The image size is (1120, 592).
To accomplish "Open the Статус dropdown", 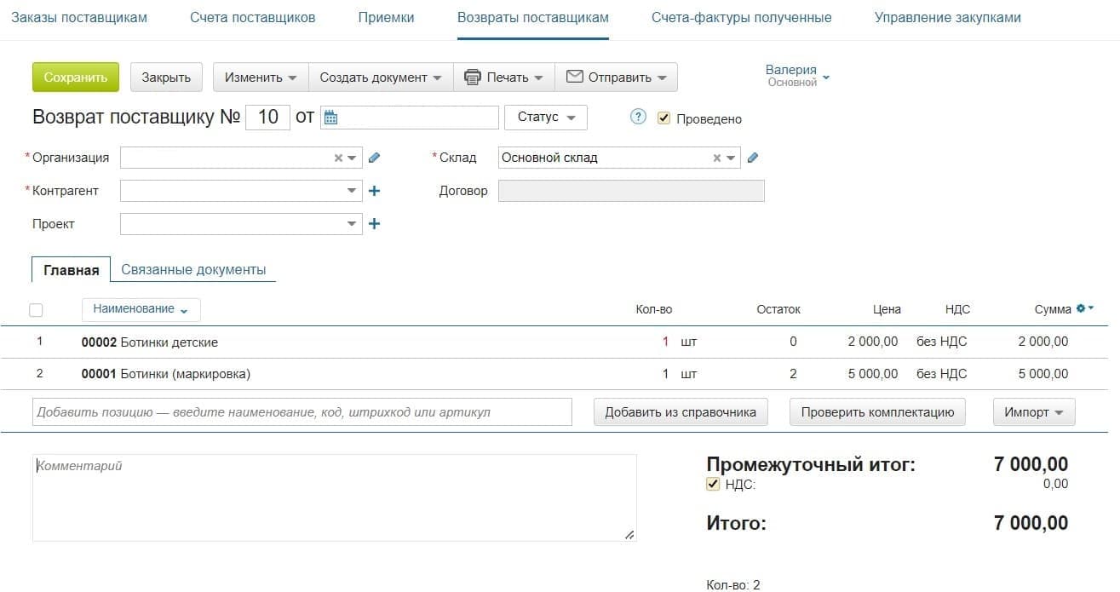I will [546, 117].
